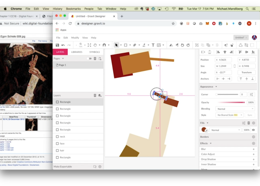This screenshot has height=186, width=260.
Task: Click the Group selection icon
Action: tap(197, 45)
